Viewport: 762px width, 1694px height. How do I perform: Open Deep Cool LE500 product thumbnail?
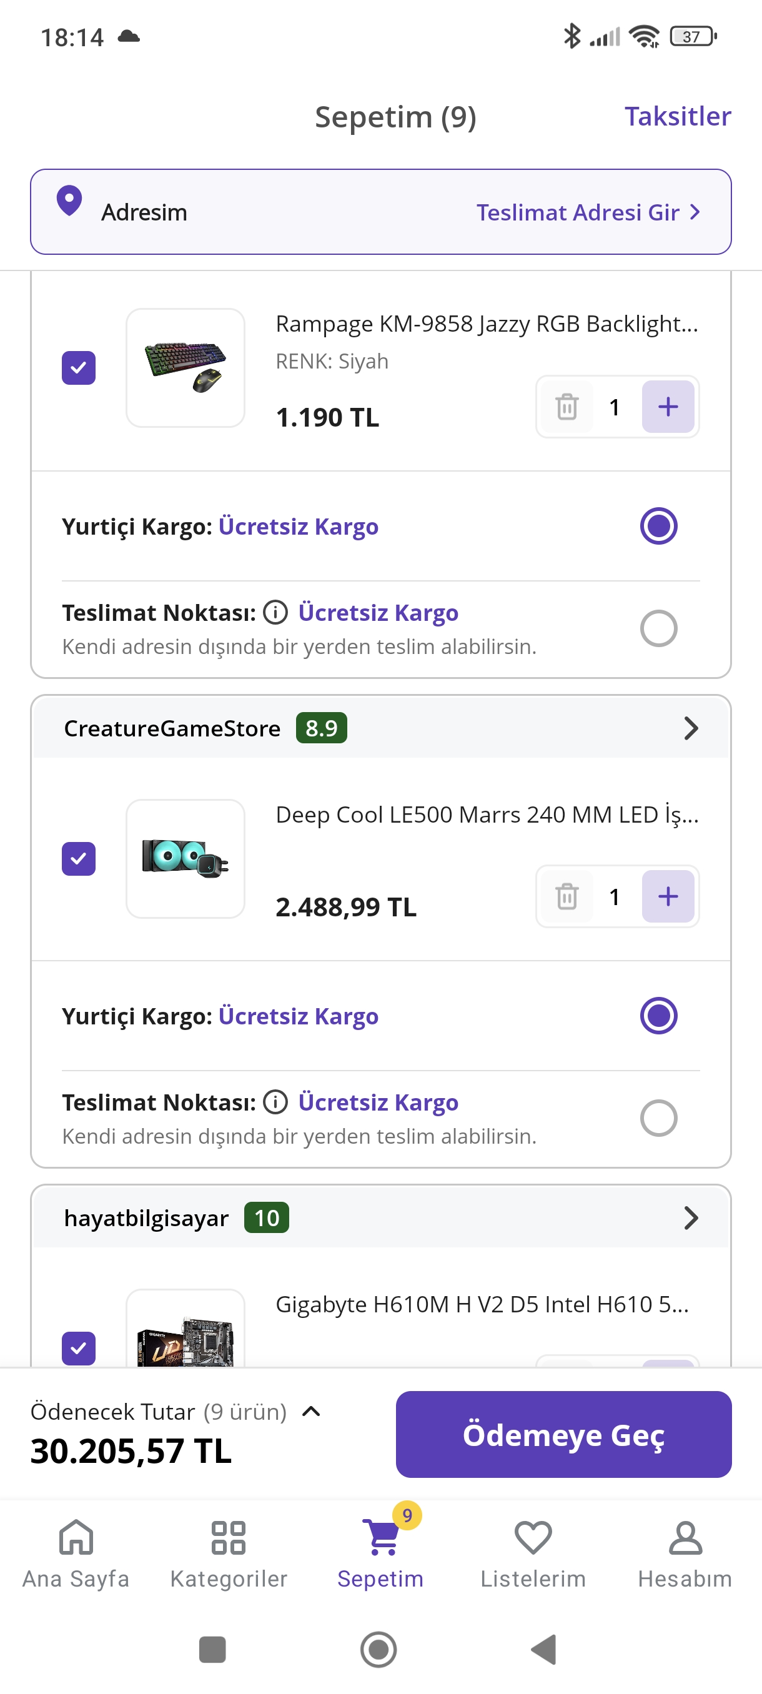186,858
